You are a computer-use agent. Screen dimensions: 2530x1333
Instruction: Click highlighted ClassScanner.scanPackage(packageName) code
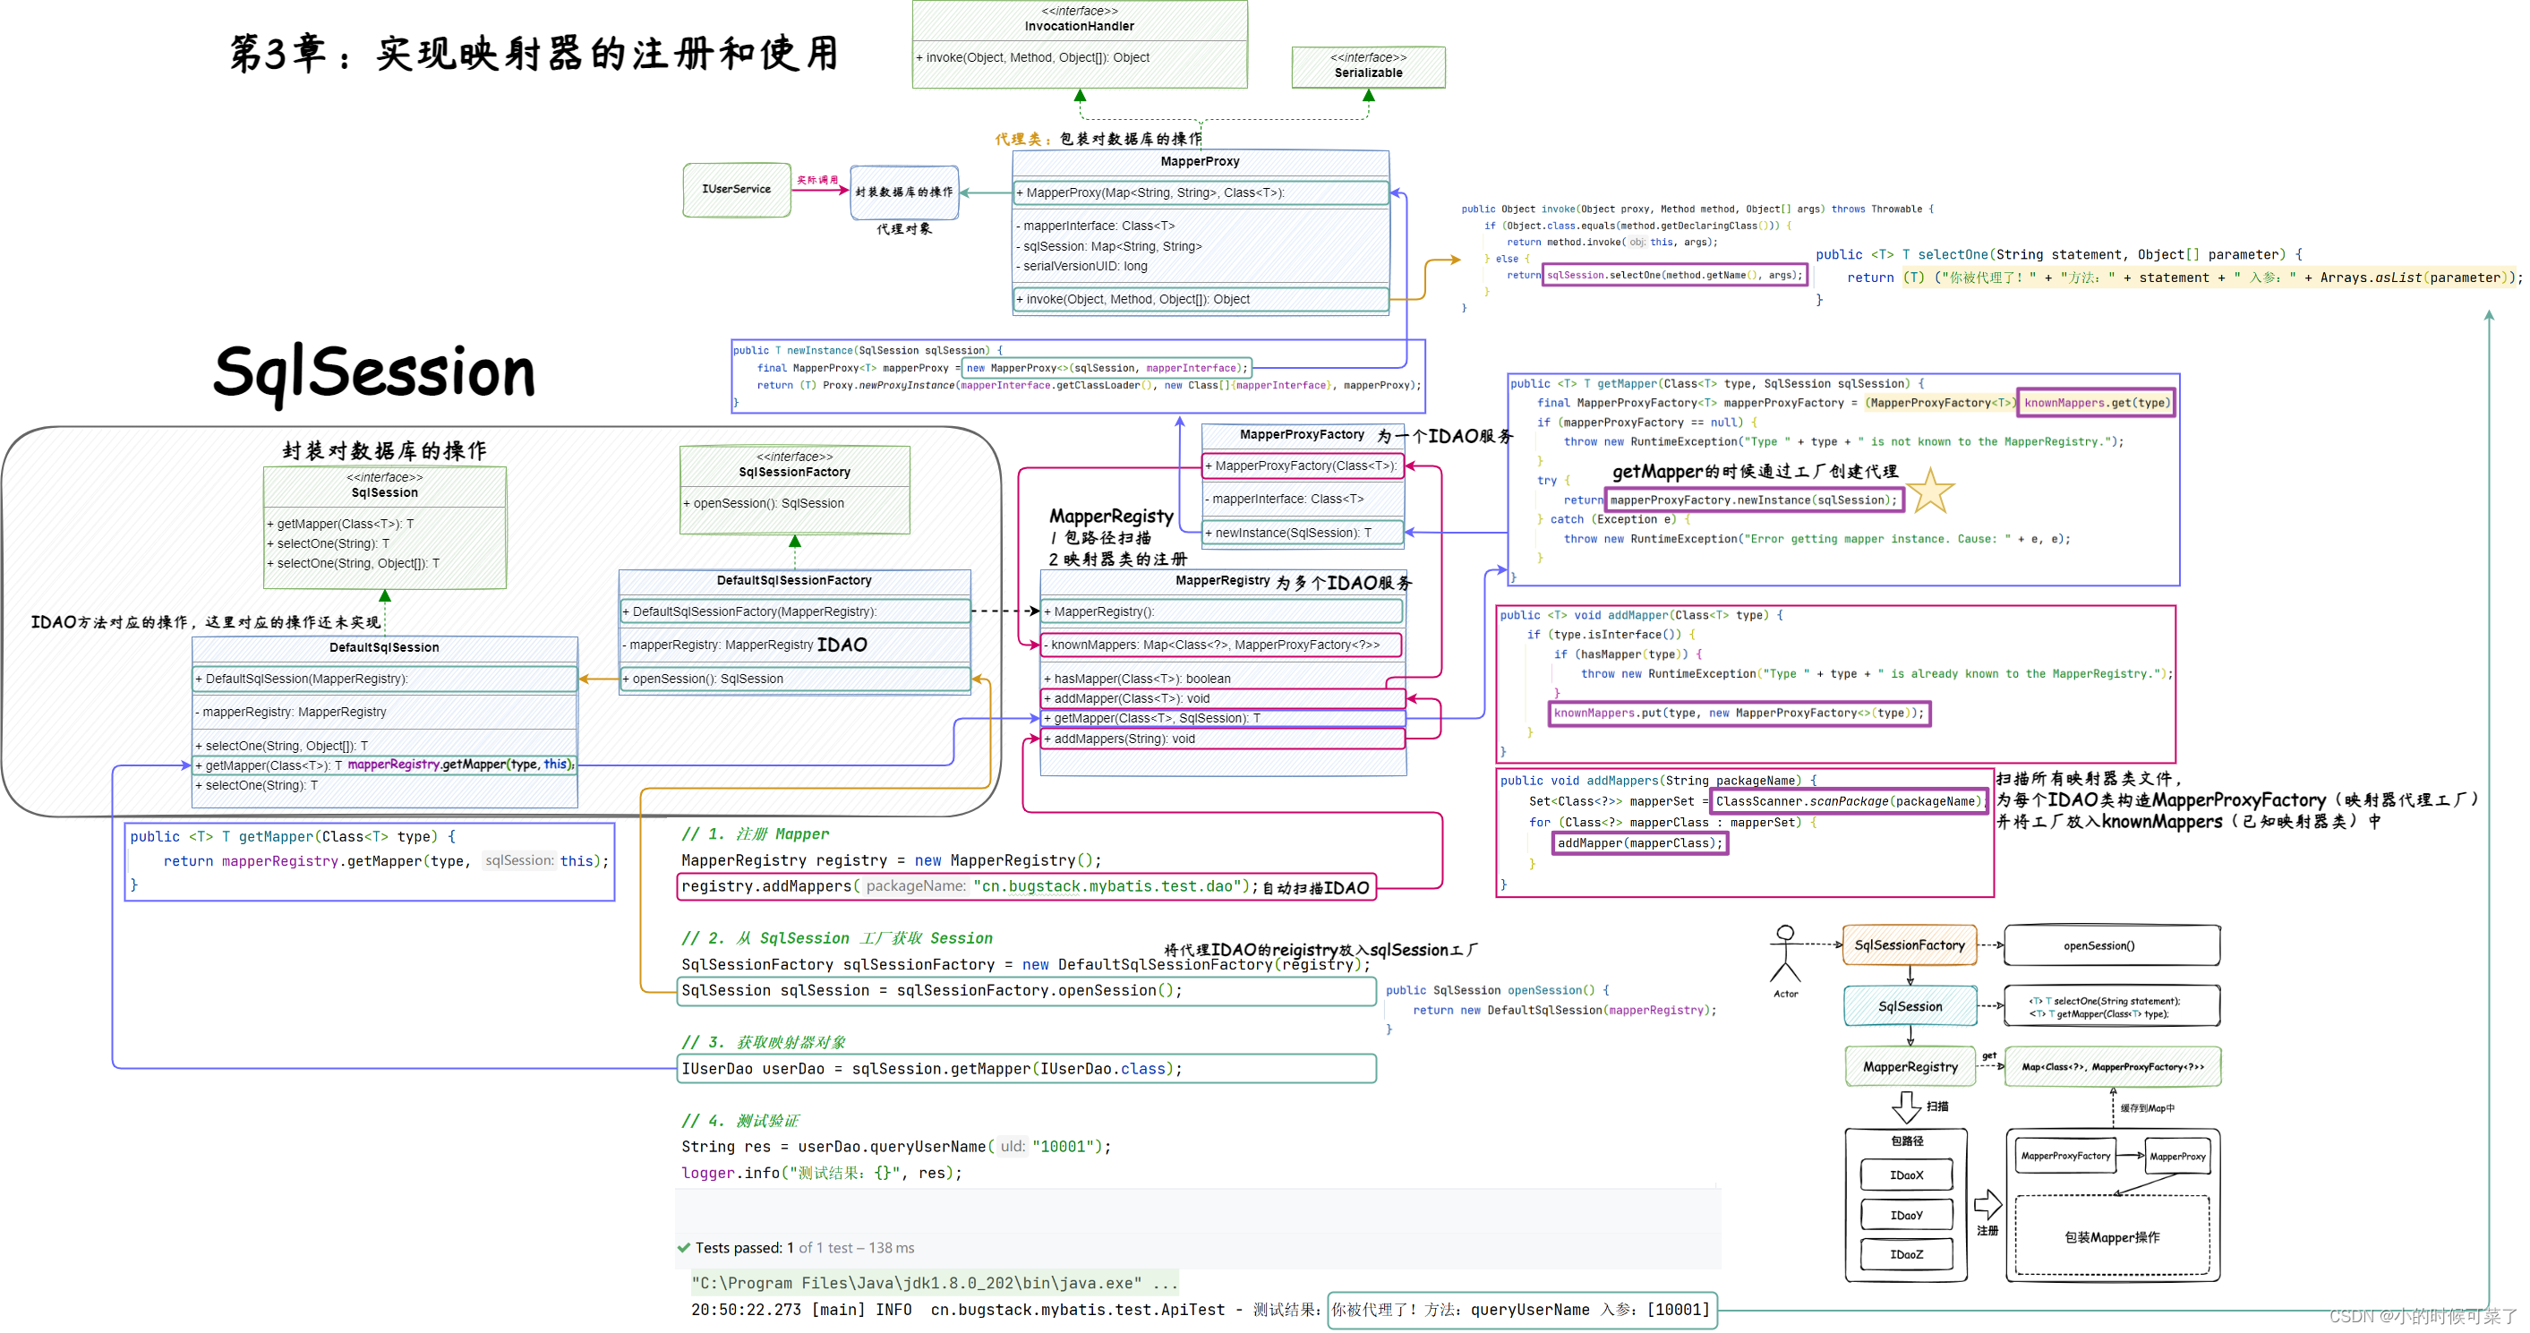click(1849, 801)
